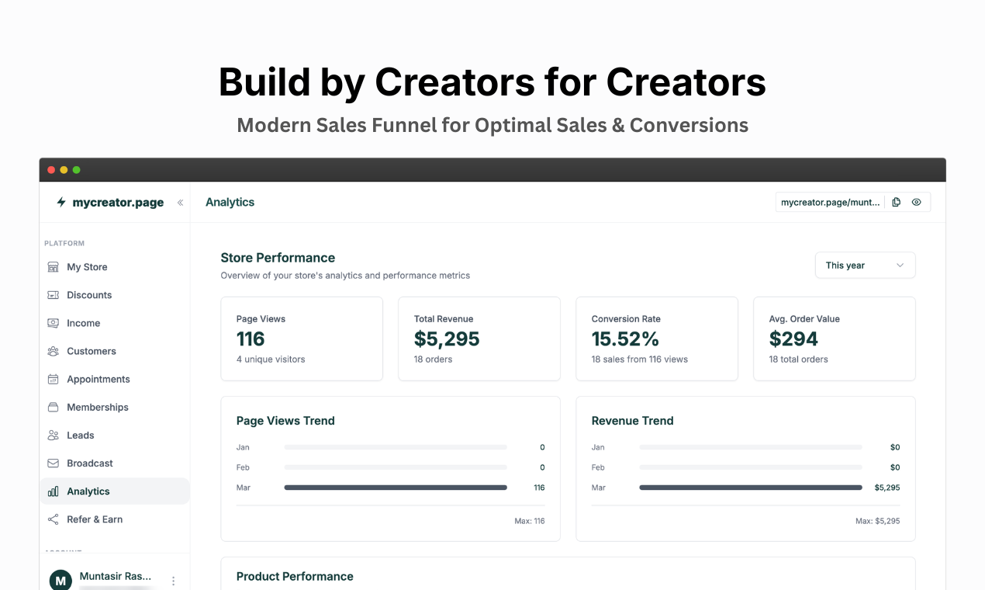The height and width of the screenshot is (590, 985).
Task: Click the Discounts coupon icon
Action: (53, 295)
